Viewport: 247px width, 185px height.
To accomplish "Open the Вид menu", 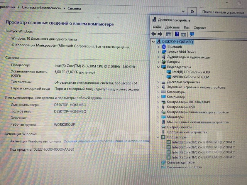I will pyautogui.click(x=186, y=27).
